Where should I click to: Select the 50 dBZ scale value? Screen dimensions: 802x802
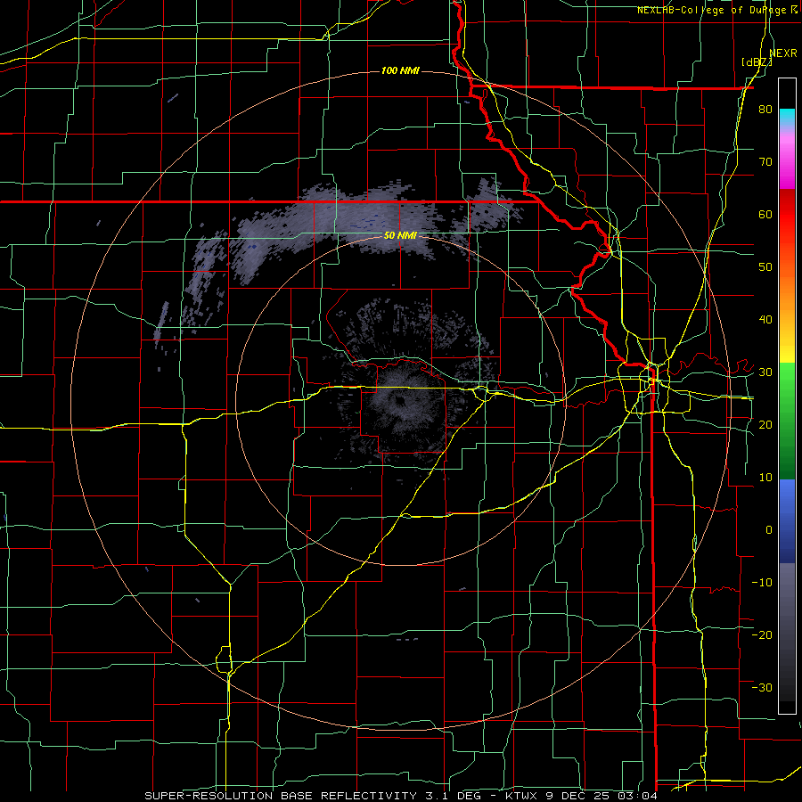tap(765, 267)
